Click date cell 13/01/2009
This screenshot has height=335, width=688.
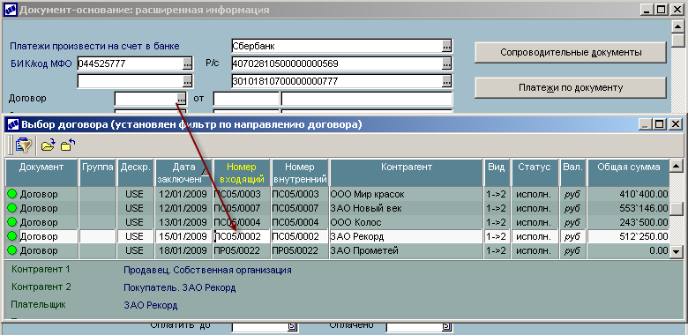[183, 222]
